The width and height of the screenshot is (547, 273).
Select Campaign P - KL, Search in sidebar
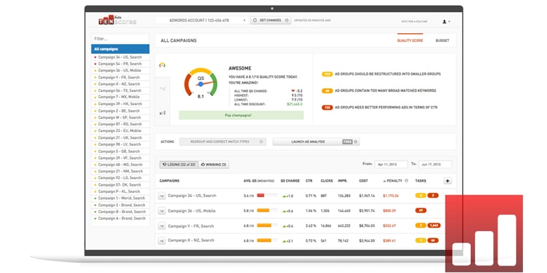(x=120, y=191)
